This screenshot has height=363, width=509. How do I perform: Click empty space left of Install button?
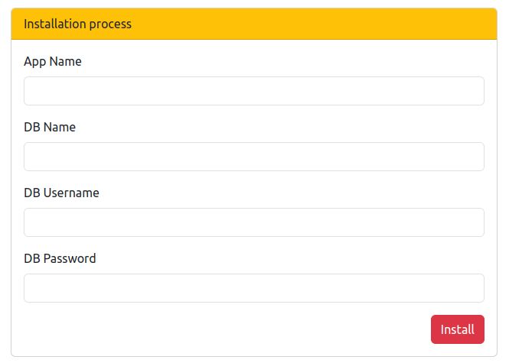(230, 329)
